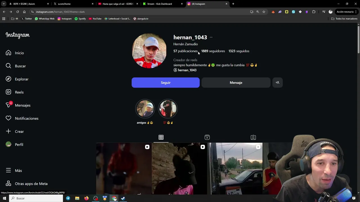Switch to the reels tab icon
Screen dimensions: 360x202
point(207,137)
